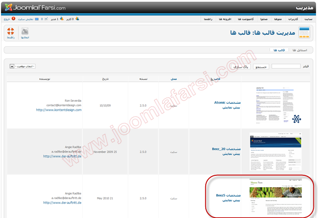Click the Beez_20 template thumbnail
Image resolution: width=318 pixels, height=218 pixels.
[x=276, y=152]
